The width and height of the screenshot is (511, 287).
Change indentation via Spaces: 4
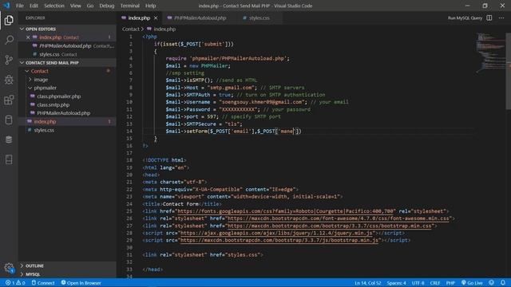tap(396, 283)
